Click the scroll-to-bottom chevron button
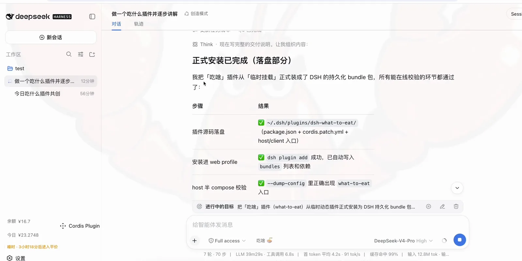 point(457,188)
